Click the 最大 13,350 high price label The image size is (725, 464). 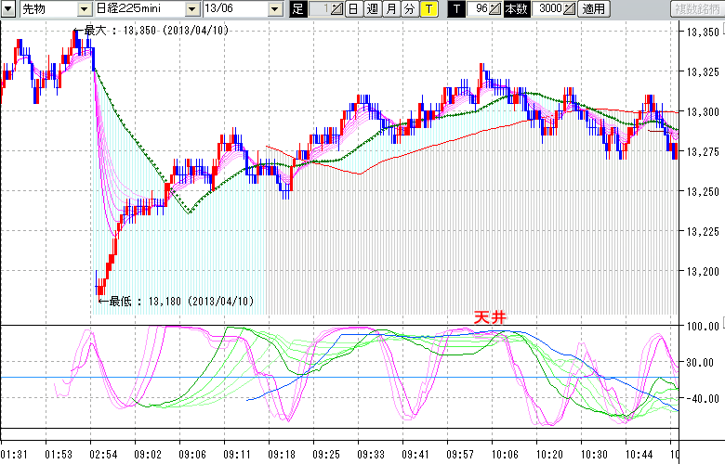[x=167, y=31]
